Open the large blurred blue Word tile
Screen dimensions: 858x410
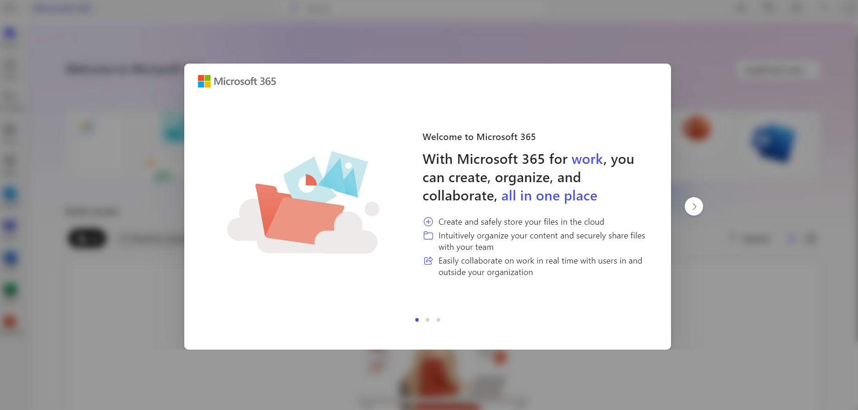point(774,143)
